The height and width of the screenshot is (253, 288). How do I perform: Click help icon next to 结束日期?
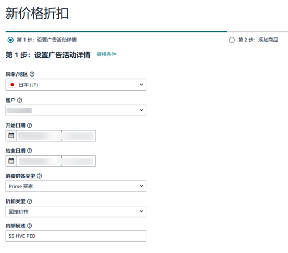30,151
